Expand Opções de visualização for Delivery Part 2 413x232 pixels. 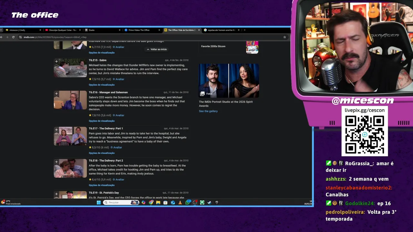tap(102, 185)
